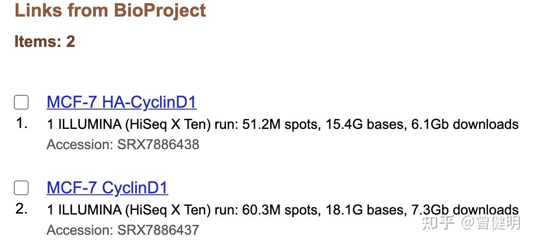
Task: Open the MCF-7 HA-CyclinD1 link
Action: tap(122, 102)
